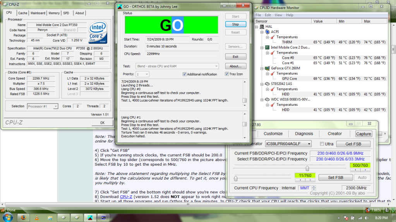Image resolution: width=396 pixels, height=222 pixels.
Task: Click the Intel Mobile Core 2 Duo chip icon
Action: coord(267,47)
